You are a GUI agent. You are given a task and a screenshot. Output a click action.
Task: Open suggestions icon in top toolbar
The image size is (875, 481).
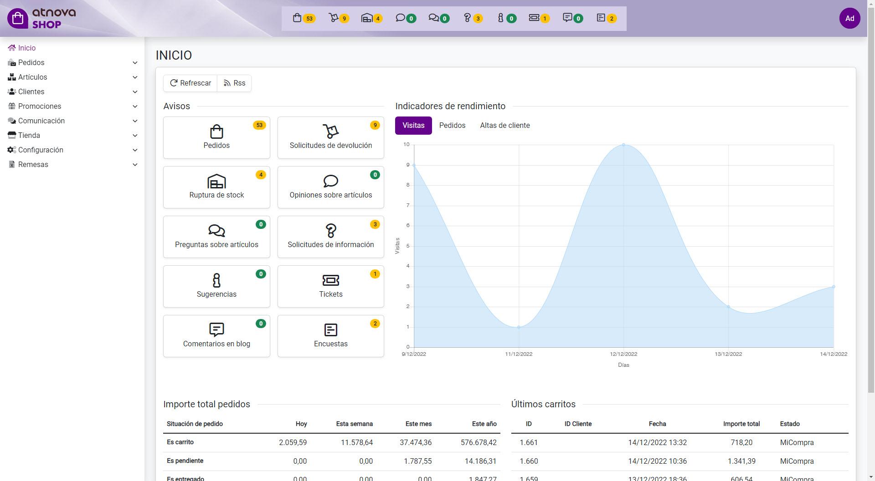coord(506,18)
